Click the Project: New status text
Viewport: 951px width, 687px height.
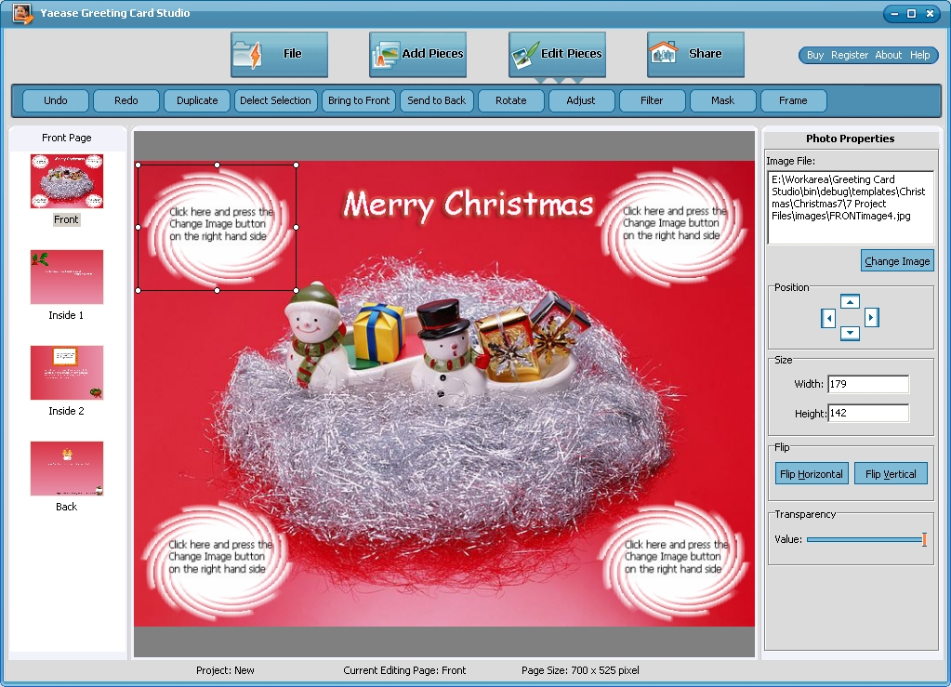(x=225, y=670)
